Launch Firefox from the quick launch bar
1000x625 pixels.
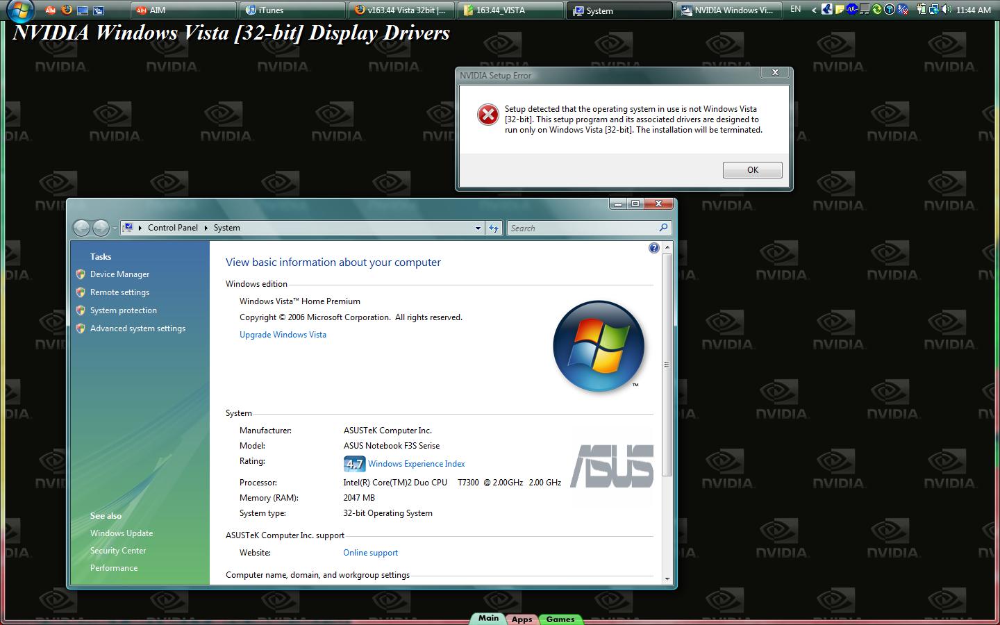67,10
